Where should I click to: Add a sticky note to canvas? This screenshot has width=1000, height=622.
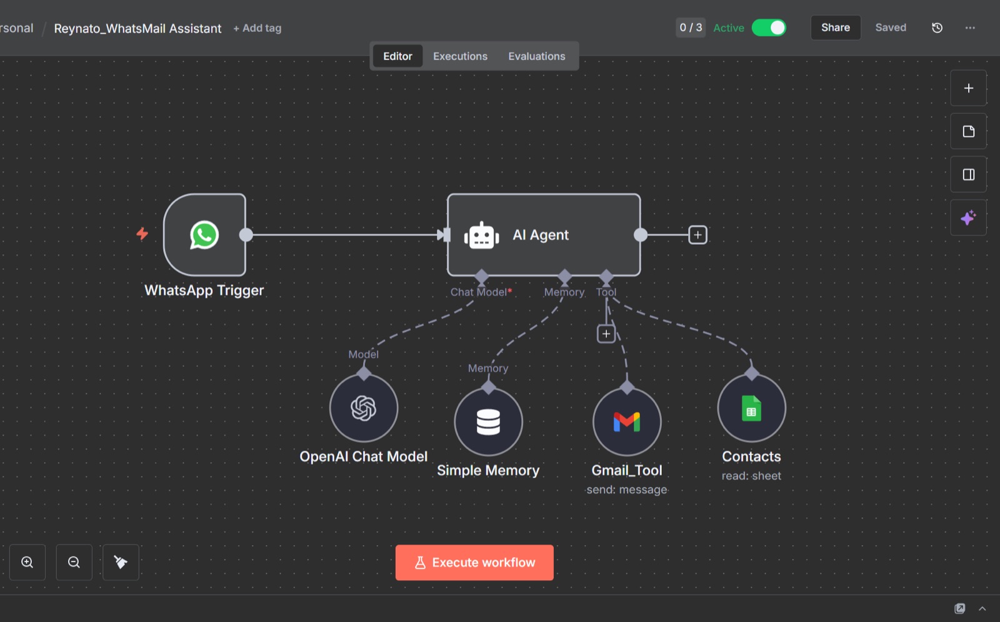(x=968, y=131)
